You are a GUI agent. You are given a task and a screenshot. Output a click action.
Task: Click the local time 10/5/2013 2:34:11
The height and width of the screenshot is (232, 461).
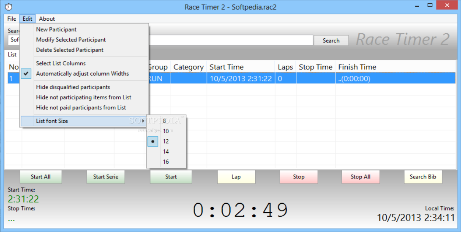point(416,218)
